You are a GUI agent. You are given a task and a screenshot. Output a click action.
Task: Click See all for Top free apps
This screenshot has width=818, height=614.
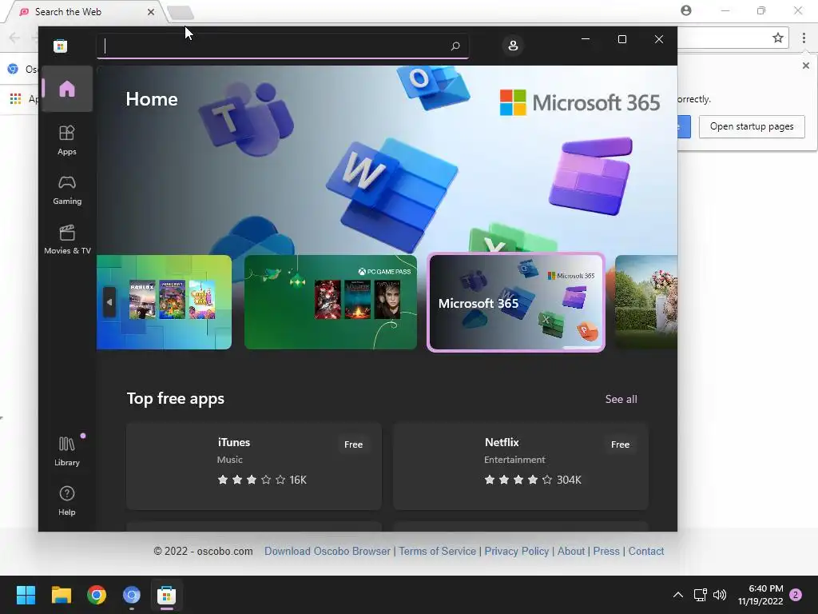pos(621,399)
